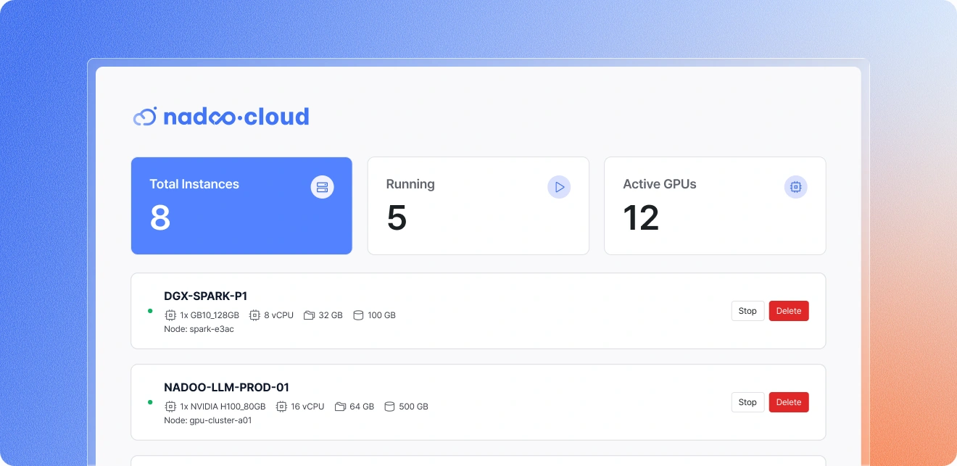
Task: Delete the NADOO-LLM-PROD-01 instance
Action: (x=789, y=402)
